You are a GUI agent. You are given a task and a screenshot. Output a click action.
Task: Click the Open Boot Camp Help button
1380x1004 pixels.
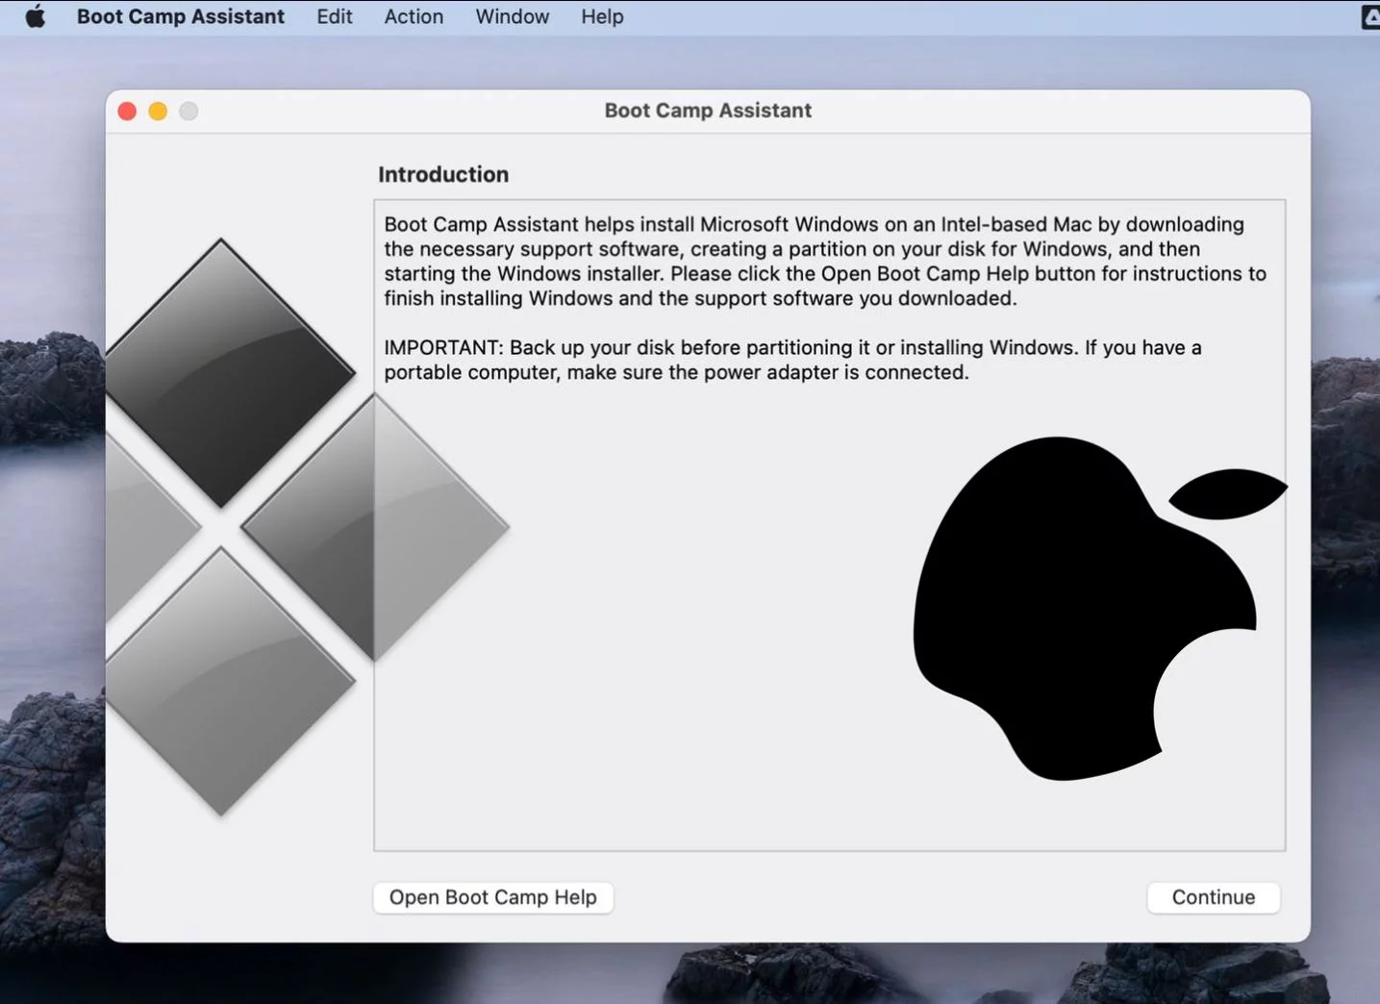pos(493,897)
